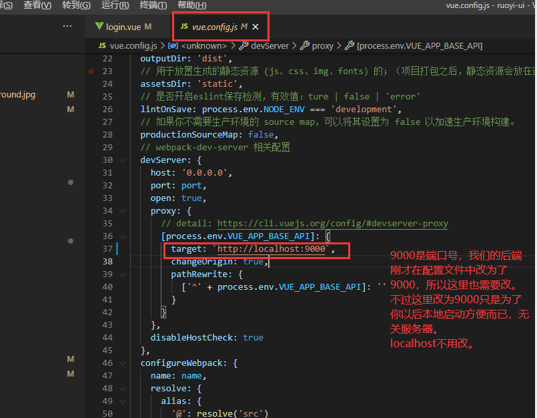Click the 'static' value on line 24
Screen dimensions: 537x418
click(217, 84)
